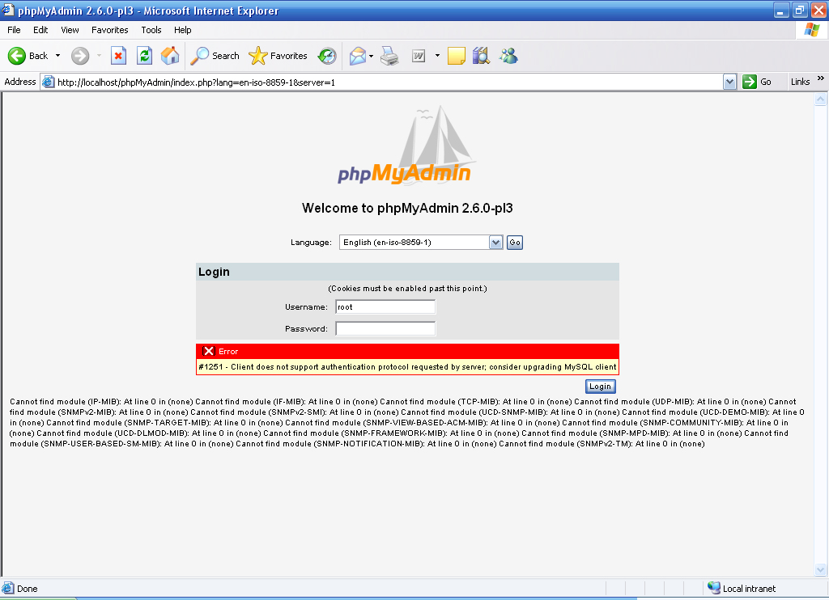Open the Research books icon
Viewport: 829px width, 600px height.
(x=481, y=56)
